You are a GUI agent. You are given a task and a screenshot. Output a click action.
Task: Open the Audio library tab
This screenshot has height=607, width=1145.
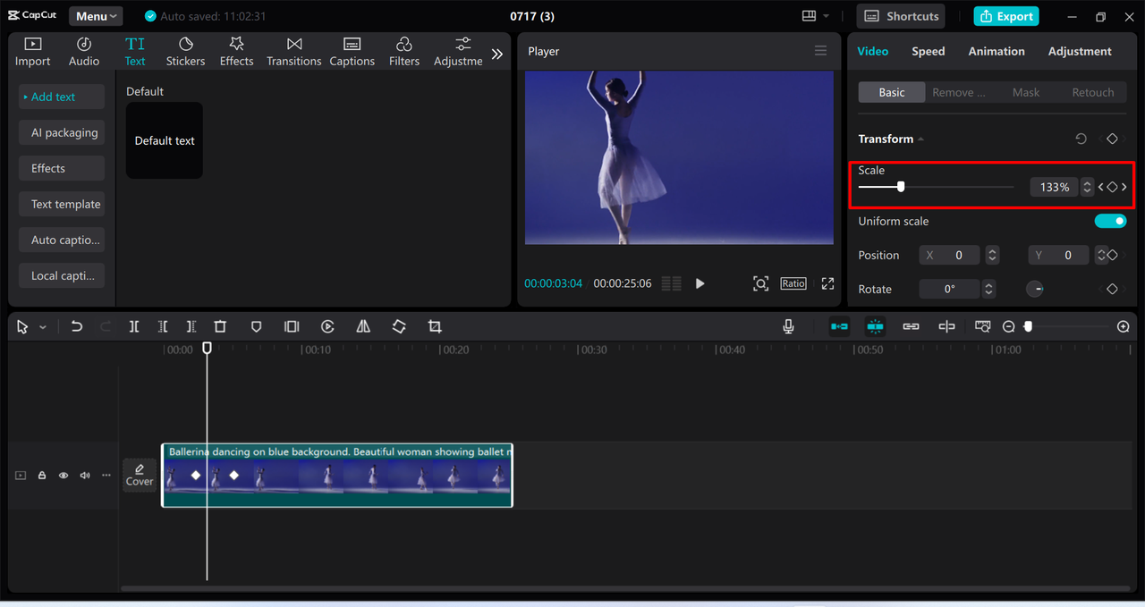pyautogui.click(x=84, y=52)
